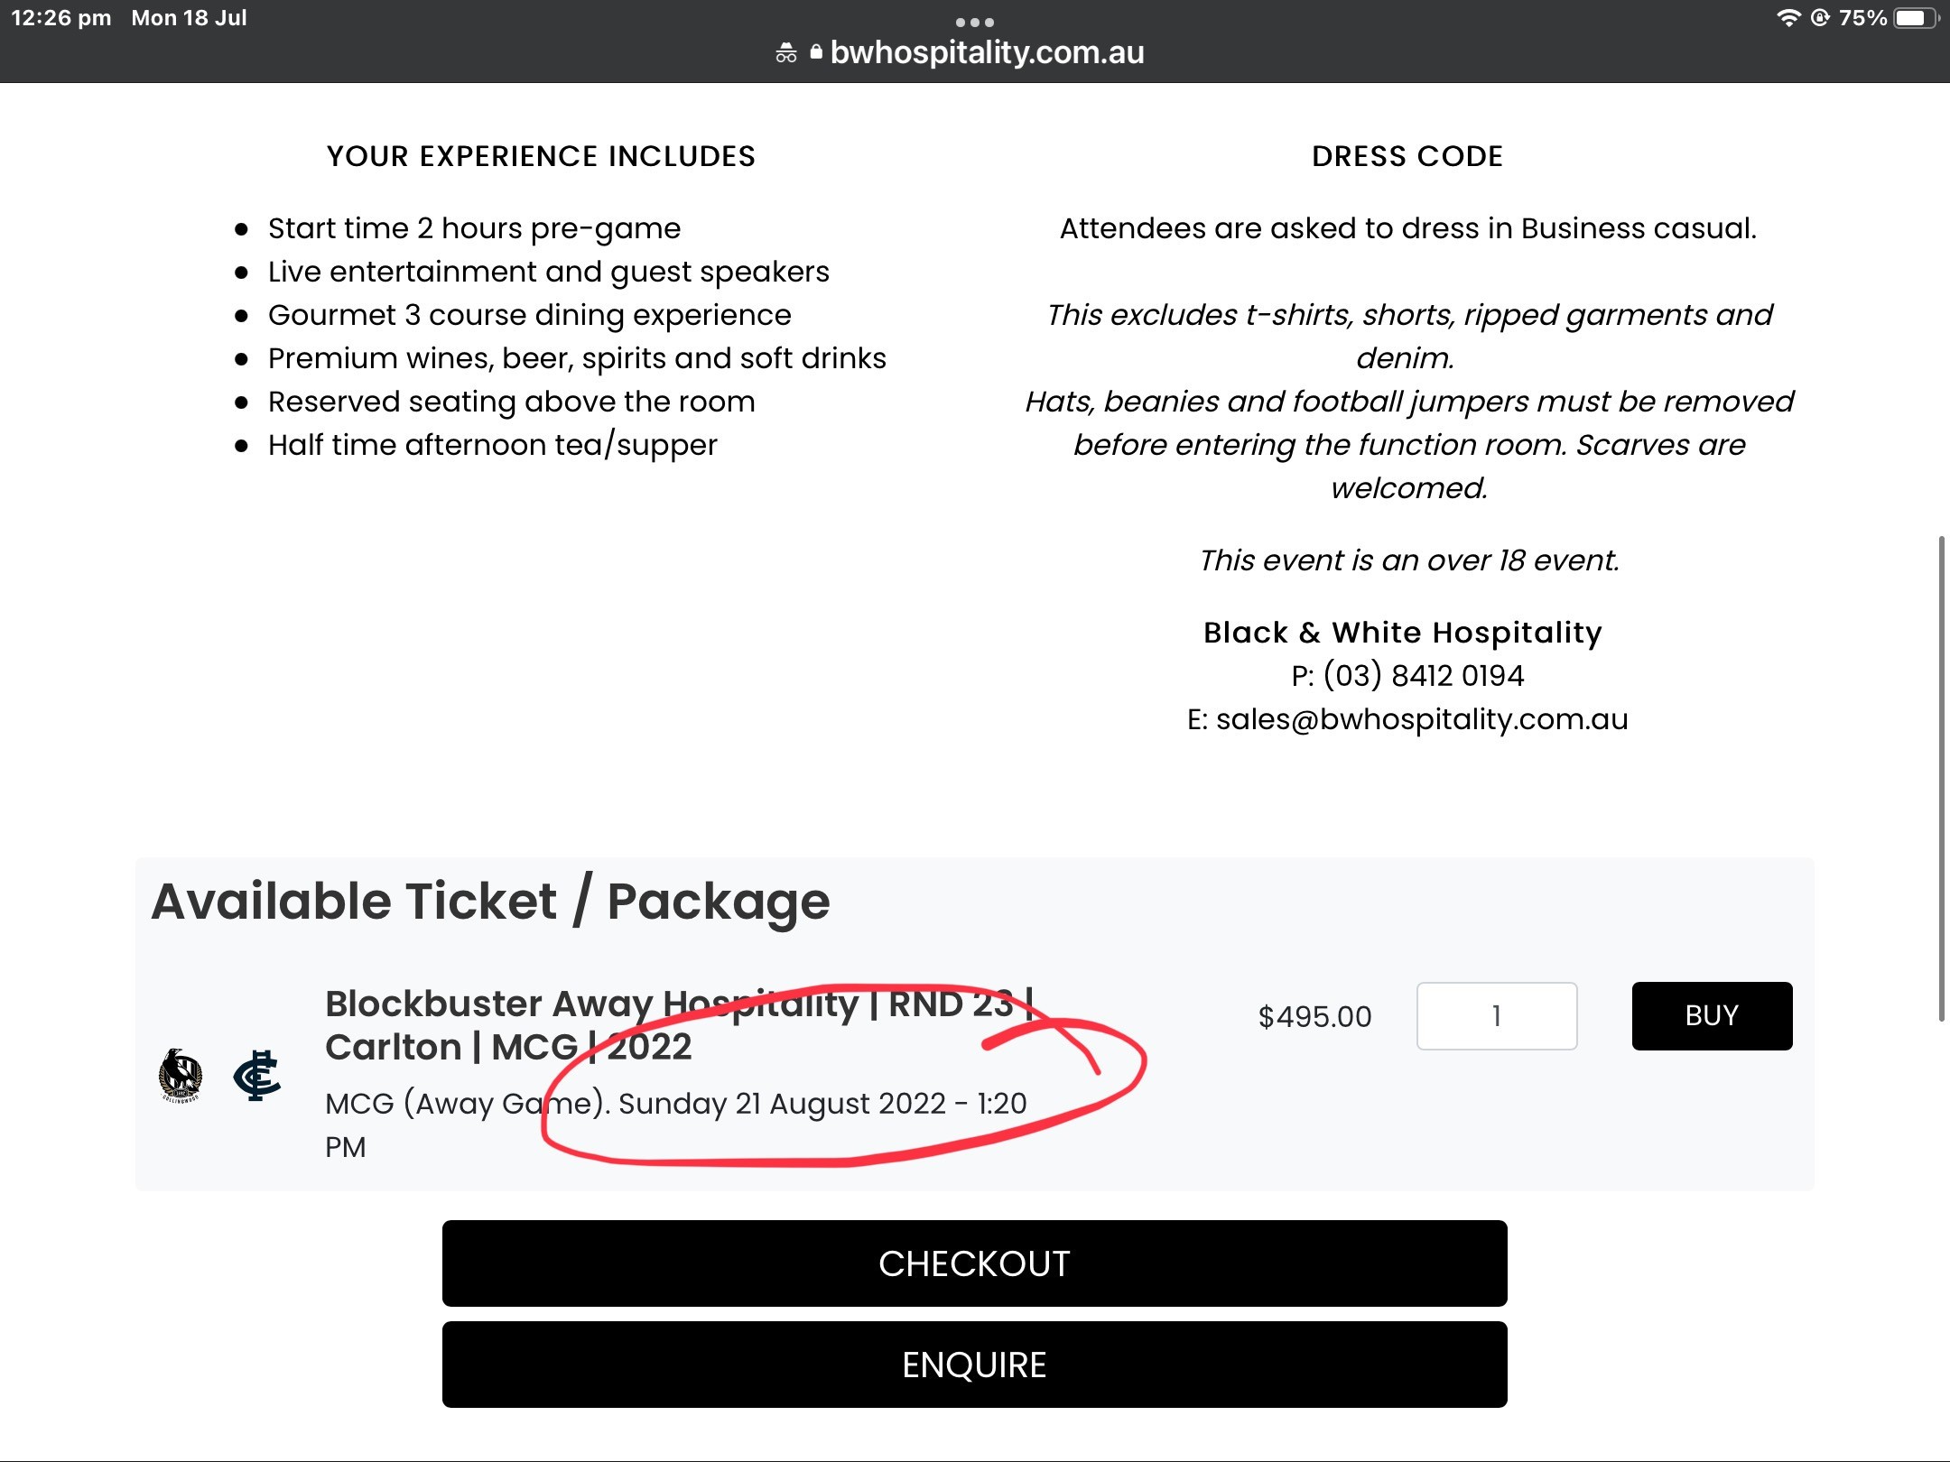Tap the bwhospitality.com.au address bar

coord(987,52)
